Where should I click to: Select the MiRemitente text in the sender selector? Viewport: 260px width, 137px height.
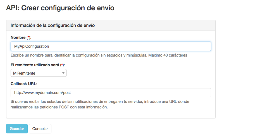click(24, 73)
